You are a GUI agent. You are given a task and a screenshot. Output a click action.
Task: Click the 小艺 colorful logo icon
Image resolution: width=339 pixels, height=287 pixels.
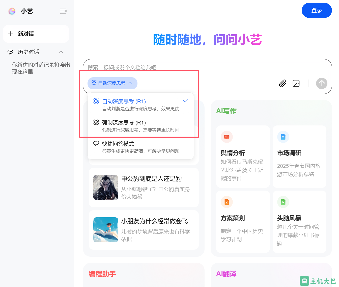point(12,11)
